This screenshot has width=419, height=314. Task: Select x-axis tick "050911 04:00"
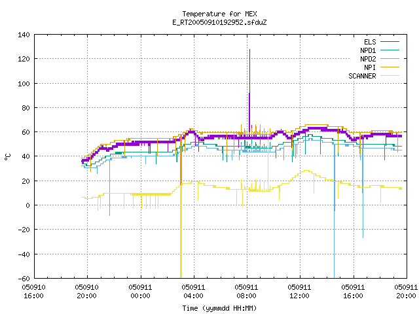pos(194,292)
